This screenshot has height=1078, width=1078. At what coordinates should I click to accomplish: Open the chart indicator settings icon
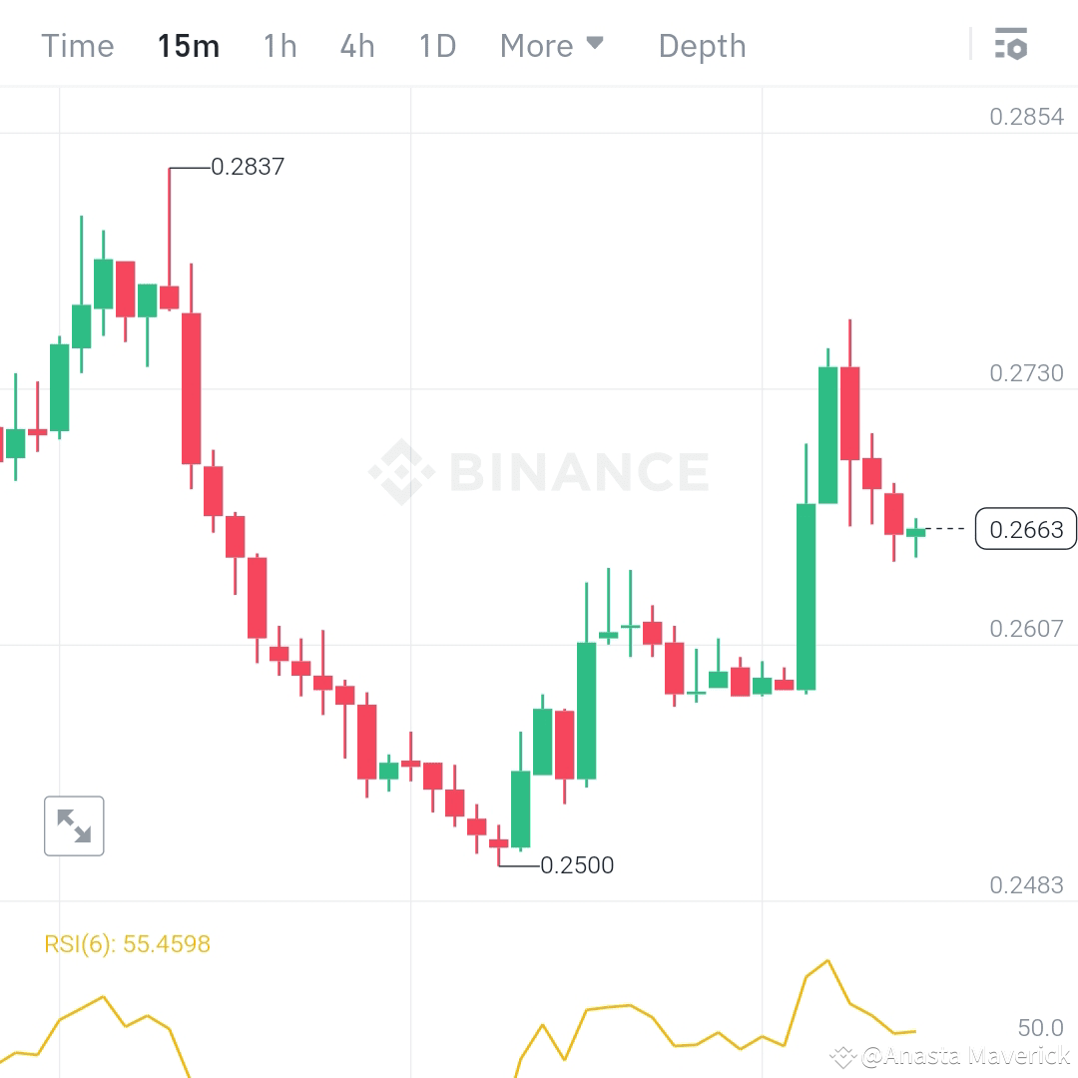[1011, 44]
